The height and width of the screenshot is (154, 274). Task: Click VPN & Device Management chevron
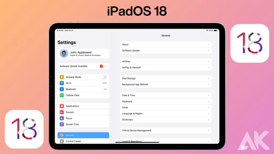pyautogui.click(x=209, y=130)
